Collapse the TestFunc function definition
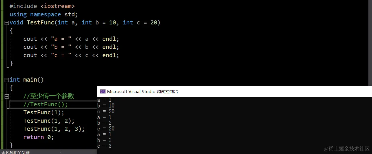Image resolution: width=372 pixels, height=154 pixels. 7,23
